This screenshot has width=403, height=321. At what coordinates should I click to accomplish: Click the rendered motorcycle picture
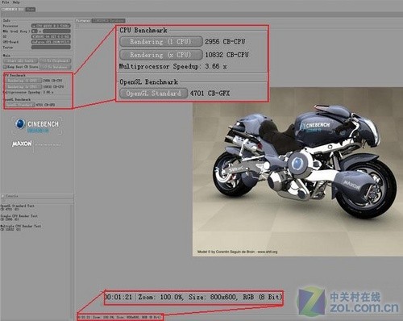coord(297,172)
